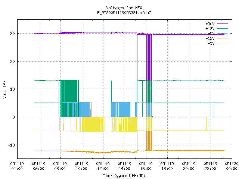
Task: Click the solid blue +5V block near 10:30
Action: point(84,110)
